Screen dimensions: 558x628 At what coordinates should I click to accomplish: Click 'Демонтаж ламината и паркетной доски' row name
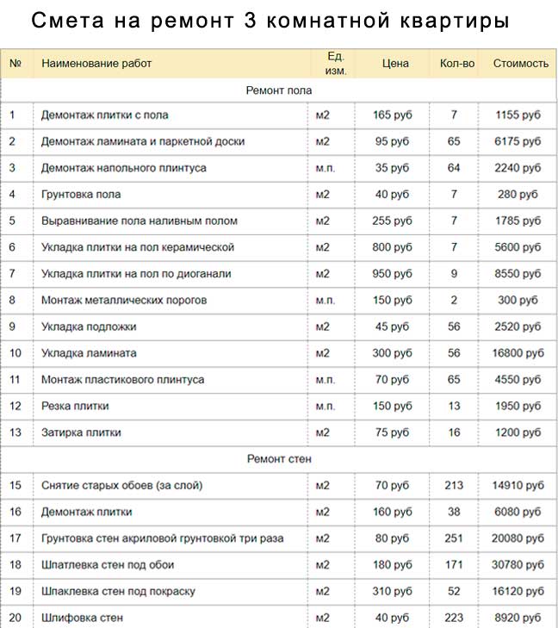pyautogui.click(x=143, y=141)
